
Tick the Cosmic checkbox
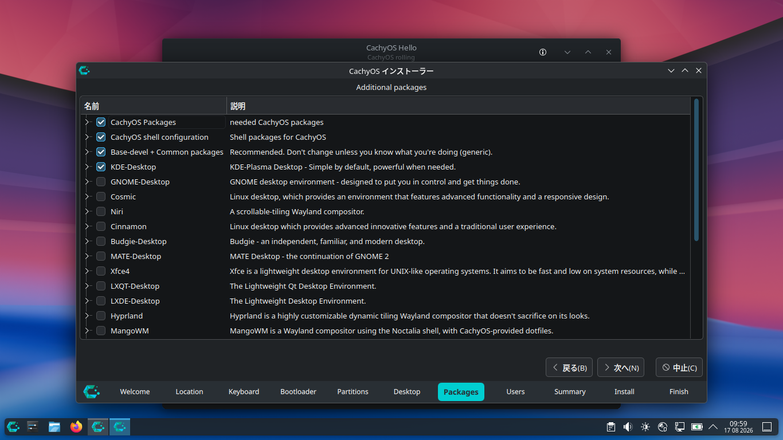coord(101,197)
